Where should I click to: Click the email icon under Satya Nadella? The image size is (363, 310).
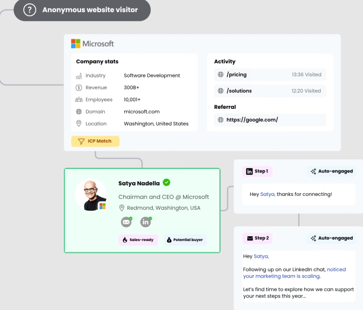pyautogui.click(x=126, y=222)
